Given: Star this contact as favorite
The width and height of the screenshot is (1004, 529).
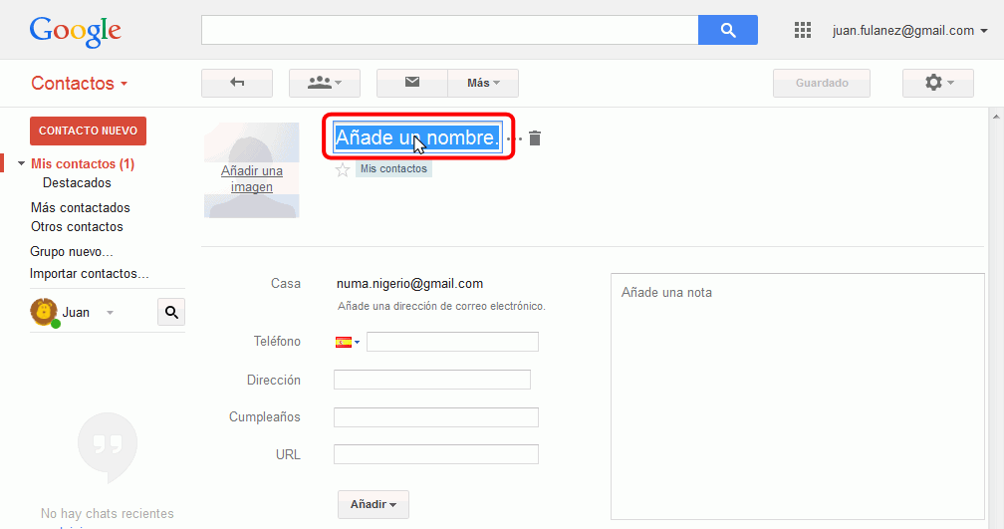Looking at the screenshot, I should point(343,169).
